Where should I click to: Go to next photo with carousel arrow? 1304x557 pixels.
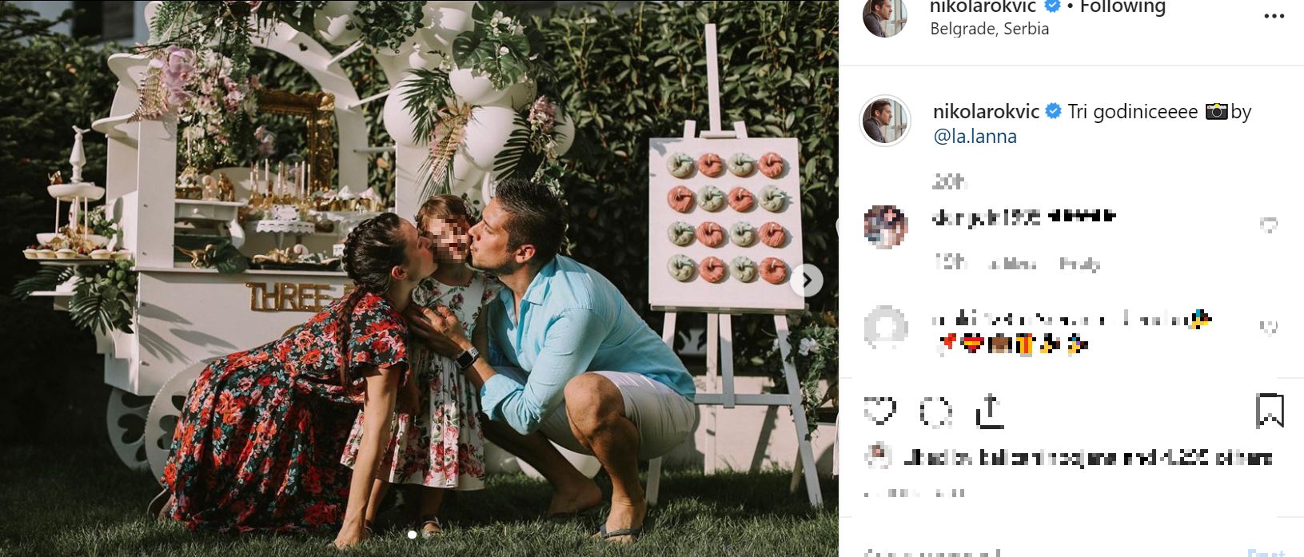point(807,280)
